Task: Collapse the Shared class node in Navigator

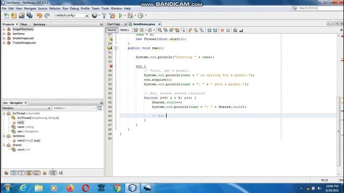Action: 4,145
